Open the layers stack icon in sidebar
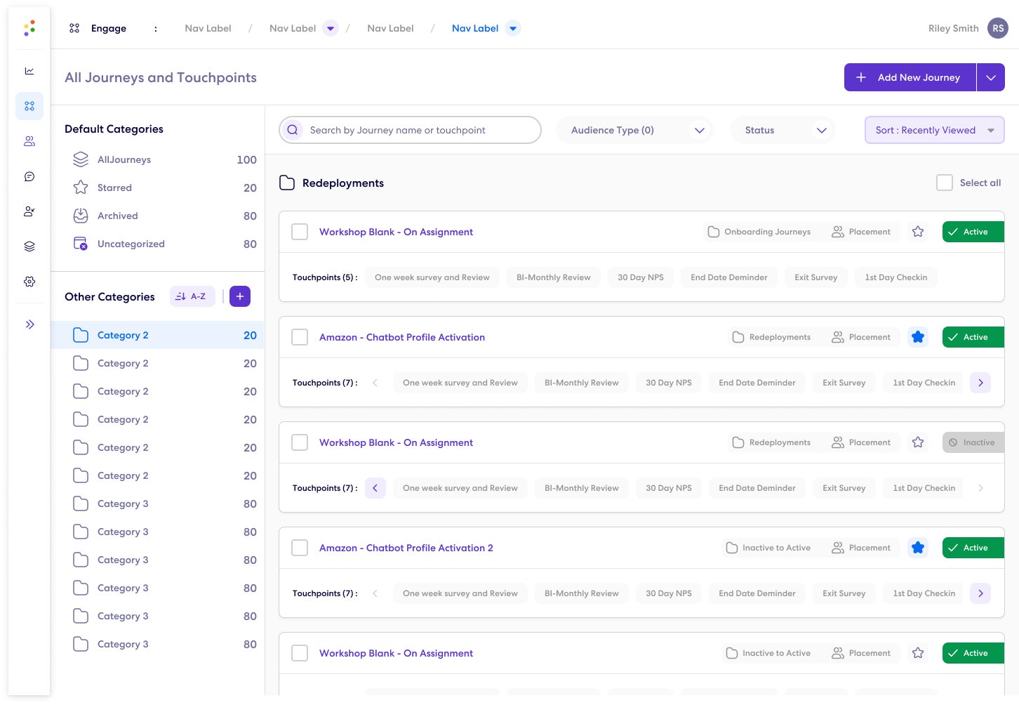This screenshot has width=1019, height=705. [x=29, y=246]
